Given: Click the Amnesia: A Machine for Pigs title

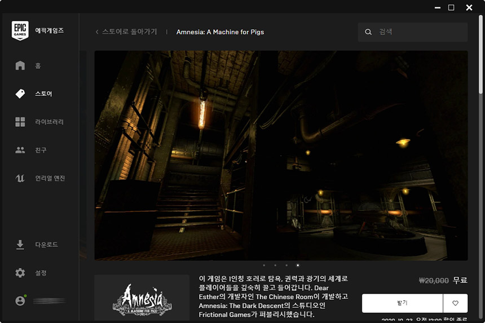Looking at the screenshot, I should click(x=221, y=32).
